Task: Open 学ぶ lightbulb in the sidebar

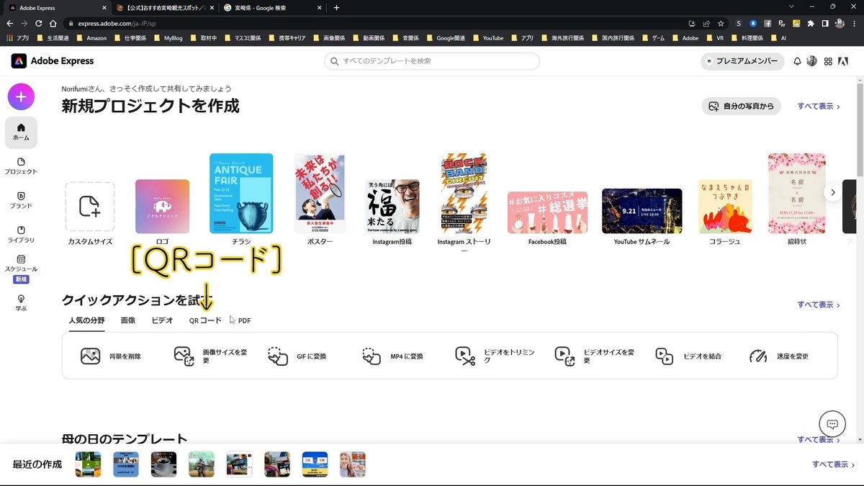Action: coord(21,302)
